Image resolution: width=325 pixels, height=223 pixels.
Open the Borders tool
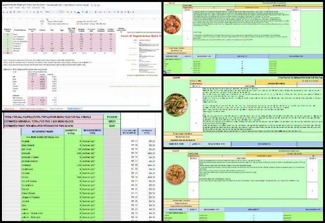(x=87, y=12)
